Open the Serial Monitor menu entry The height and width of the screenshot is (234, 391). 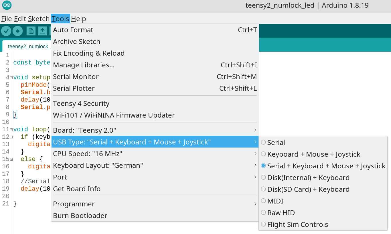[x=155, y=76]
